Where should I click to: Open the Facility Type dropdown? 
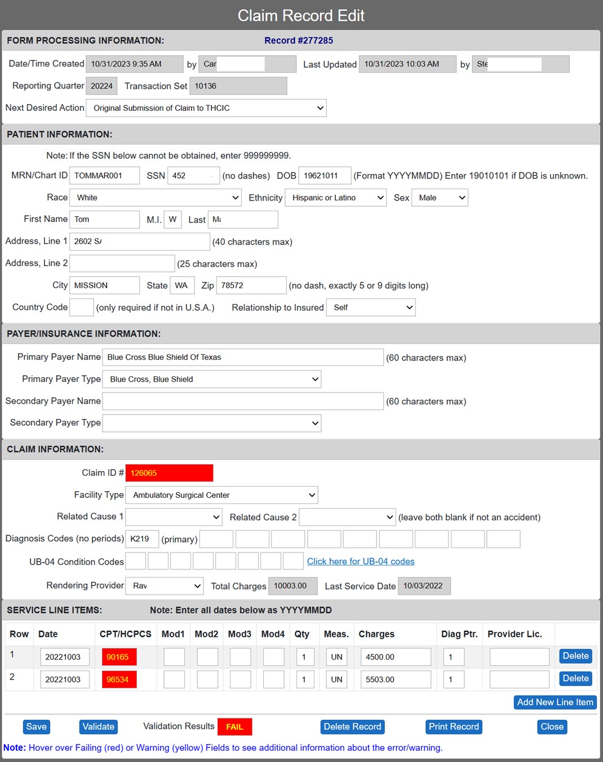coord(221,495)
